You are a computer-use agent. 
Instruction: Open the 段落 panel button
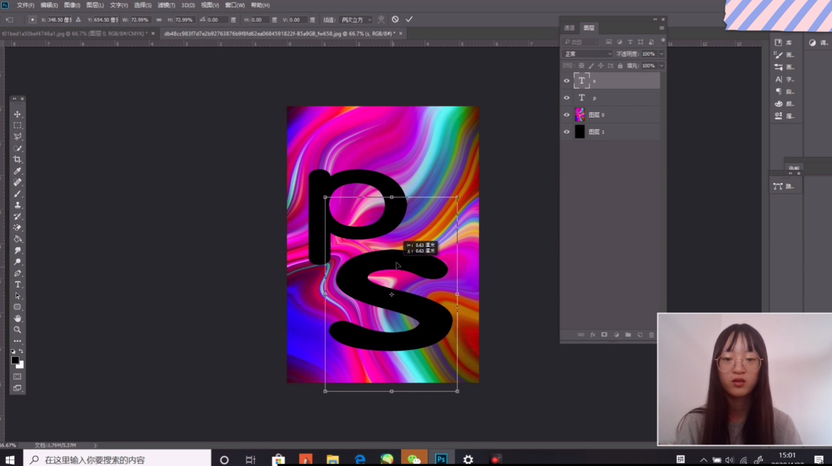coord(784,92)
